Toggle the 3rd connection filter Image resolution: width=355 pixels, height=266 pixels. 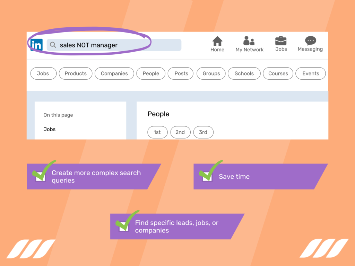(203, 132)
